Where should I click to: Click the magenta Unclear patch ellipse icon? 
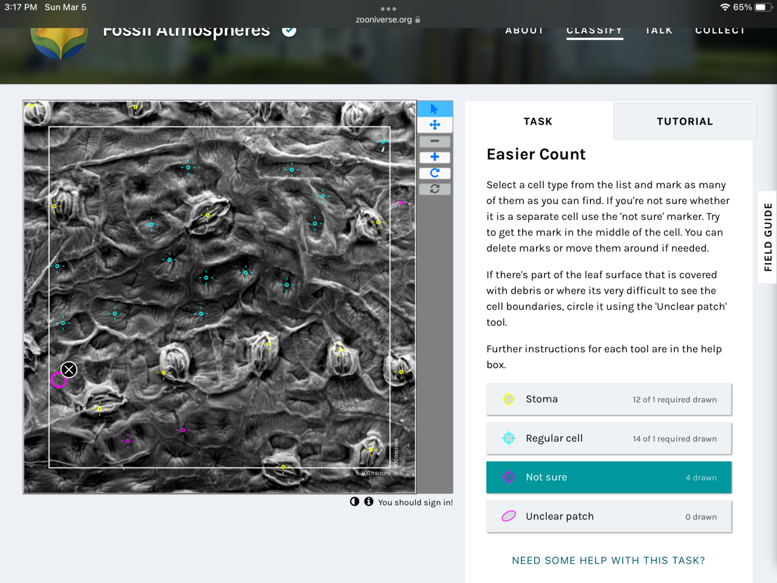[509, 516]
